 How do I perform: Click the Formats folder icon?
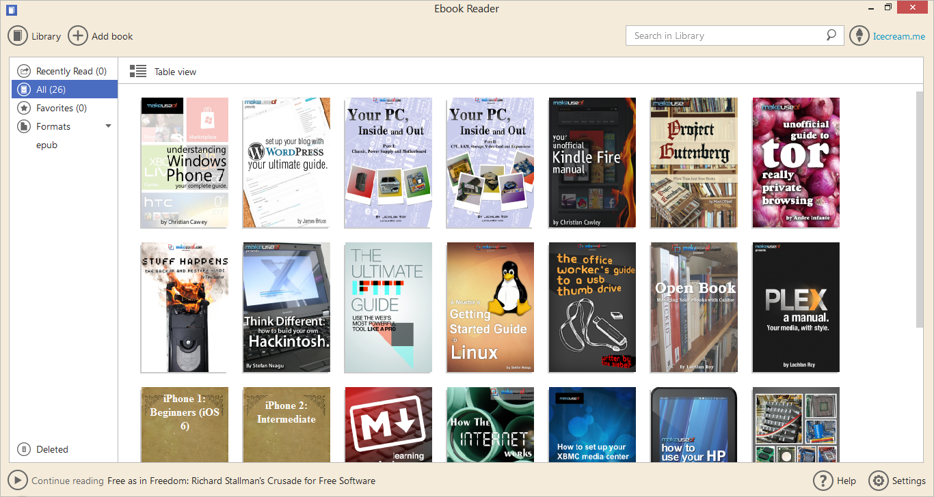24,126
